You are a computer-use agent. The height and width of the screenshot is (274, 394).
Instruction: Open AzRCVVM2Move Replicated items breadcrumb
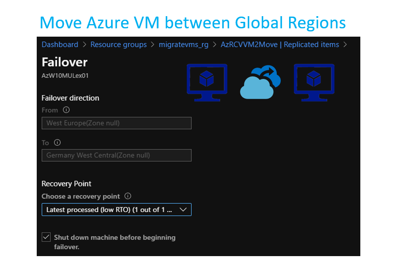280,45
